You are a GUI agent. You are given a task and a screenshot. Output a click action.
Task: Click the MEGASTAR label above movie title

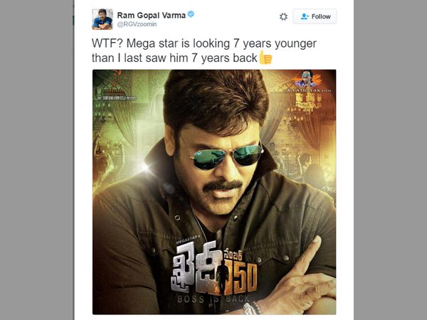pos(188,240)
